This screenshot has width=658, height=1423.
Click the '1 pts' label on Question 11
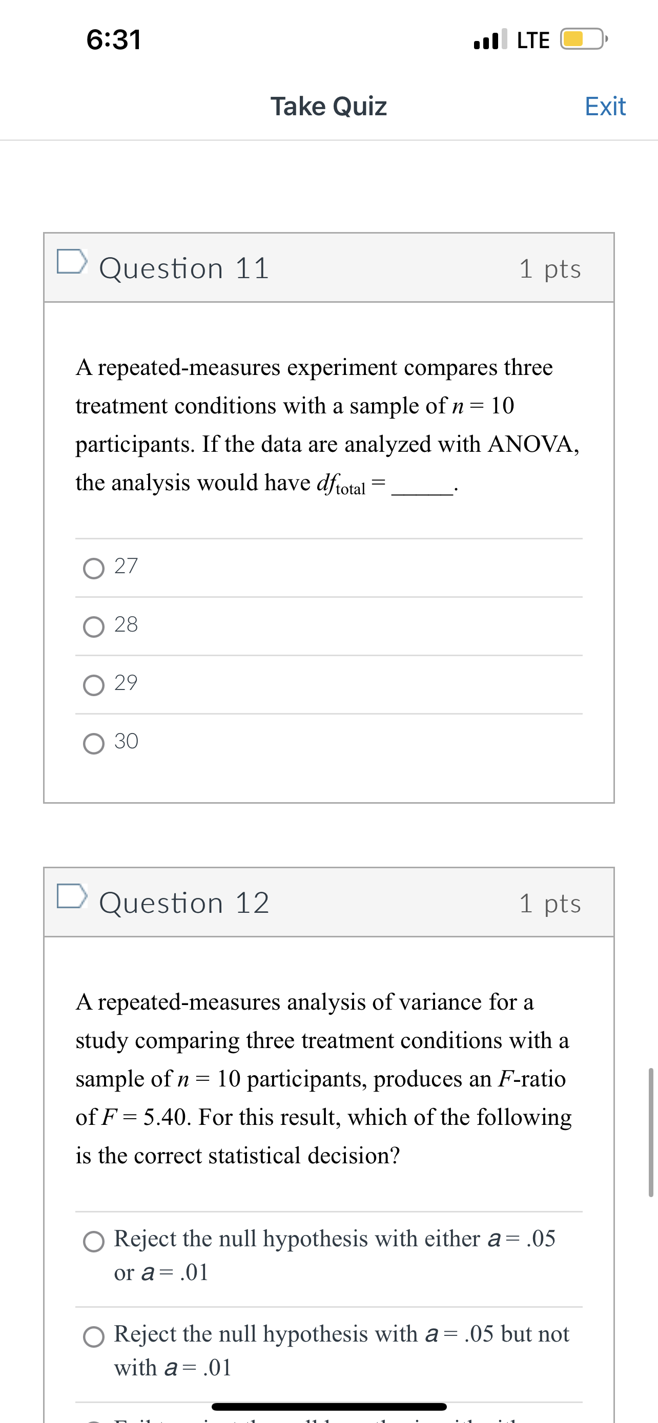pos(552,269)
